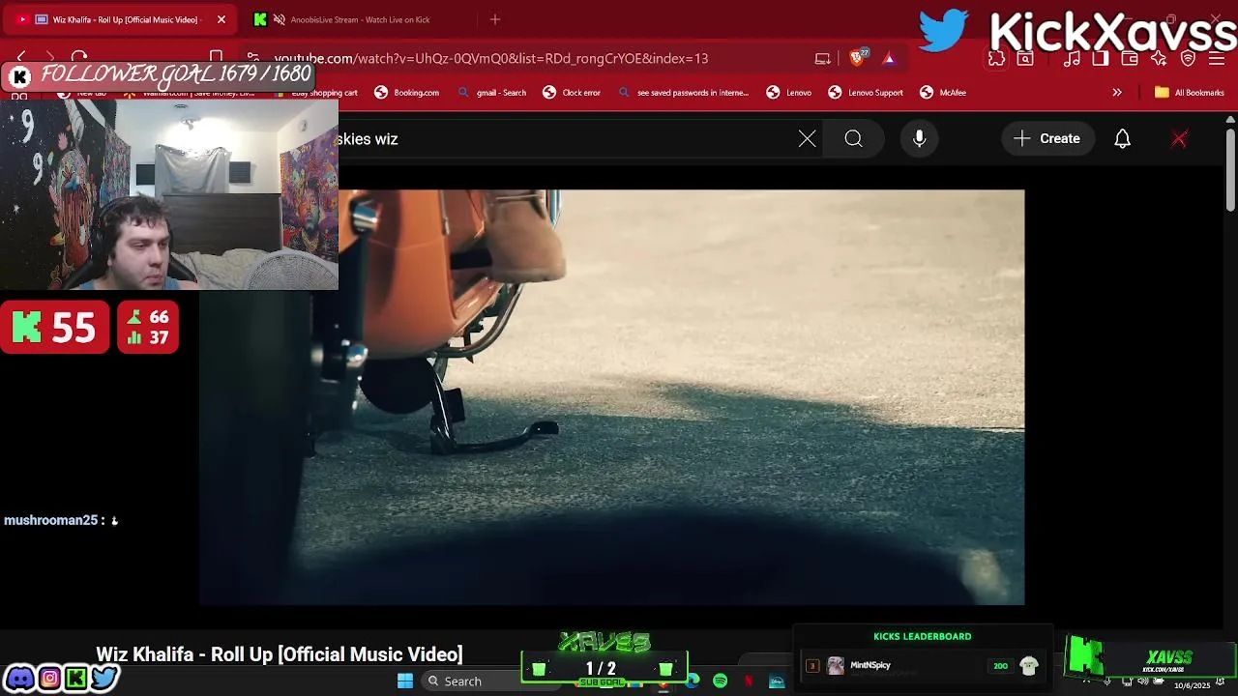Open the Lenovo bookmark
The width and height of the screenshot is (1238, 696).
click(788, 93)
